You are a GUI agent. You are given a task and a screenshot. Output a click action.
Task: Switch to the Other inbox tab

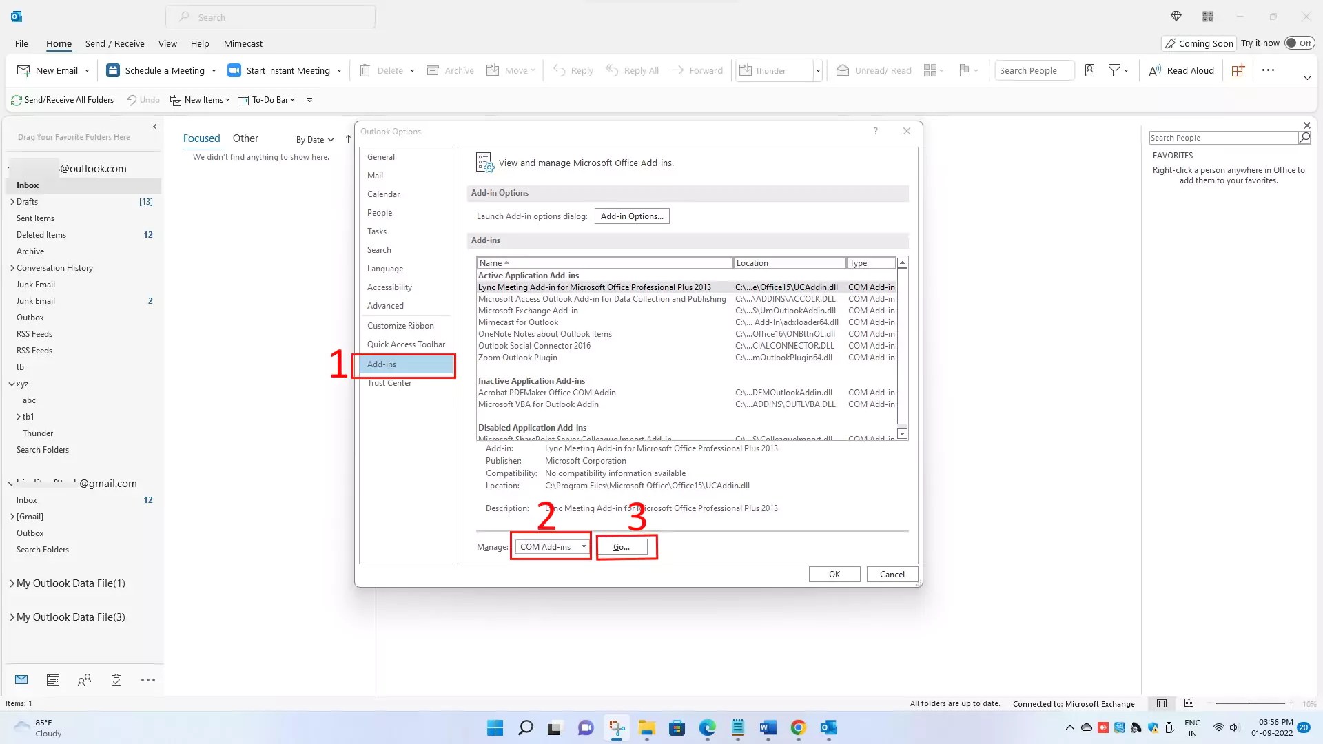(x=245, y=138)
